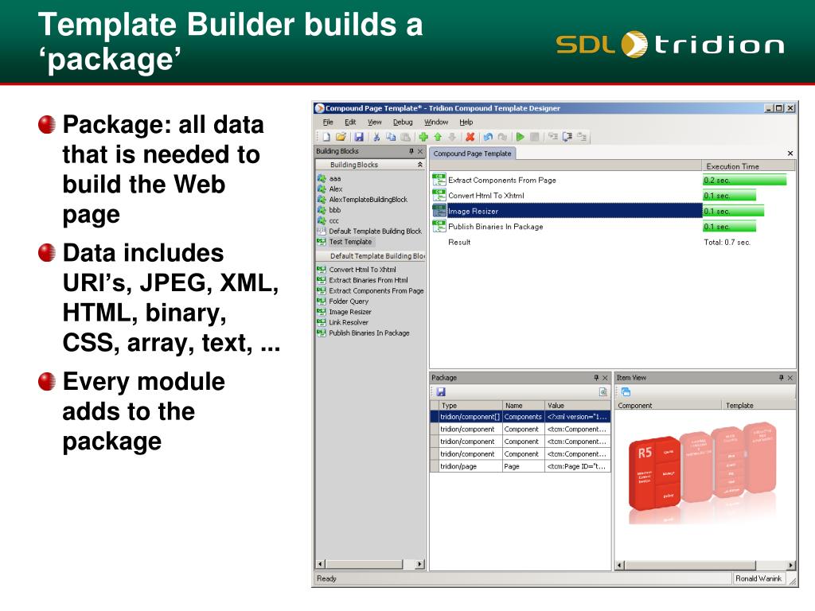
Task: Pin the Building Blocks panel
Action: [411, 151]
